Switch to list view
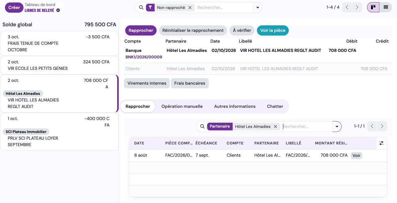This screenshot has height=203, width=397. [x=386, y=7]
